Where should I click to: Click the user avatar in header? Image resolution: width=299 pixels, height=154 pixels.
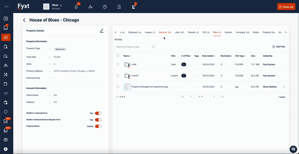click(x=46, y=7)
